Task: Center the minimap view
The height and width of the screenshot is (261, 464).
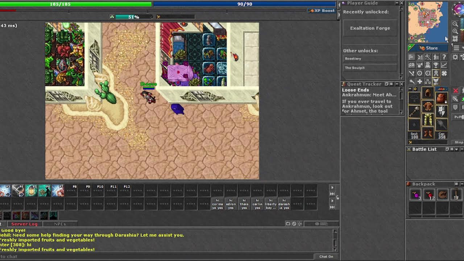Action: pyautogui.click(x=455, y=39)
